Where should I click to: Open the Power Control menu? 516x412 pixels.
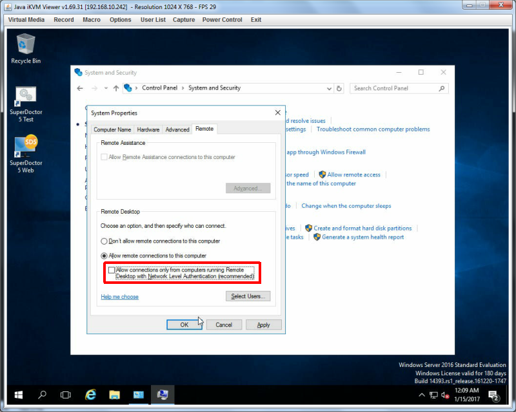222,20
